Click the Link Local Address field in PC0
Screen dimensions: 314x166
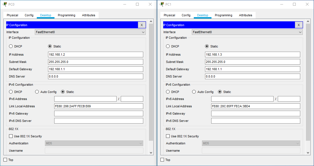pyautogui.click(x=99, y=106)
